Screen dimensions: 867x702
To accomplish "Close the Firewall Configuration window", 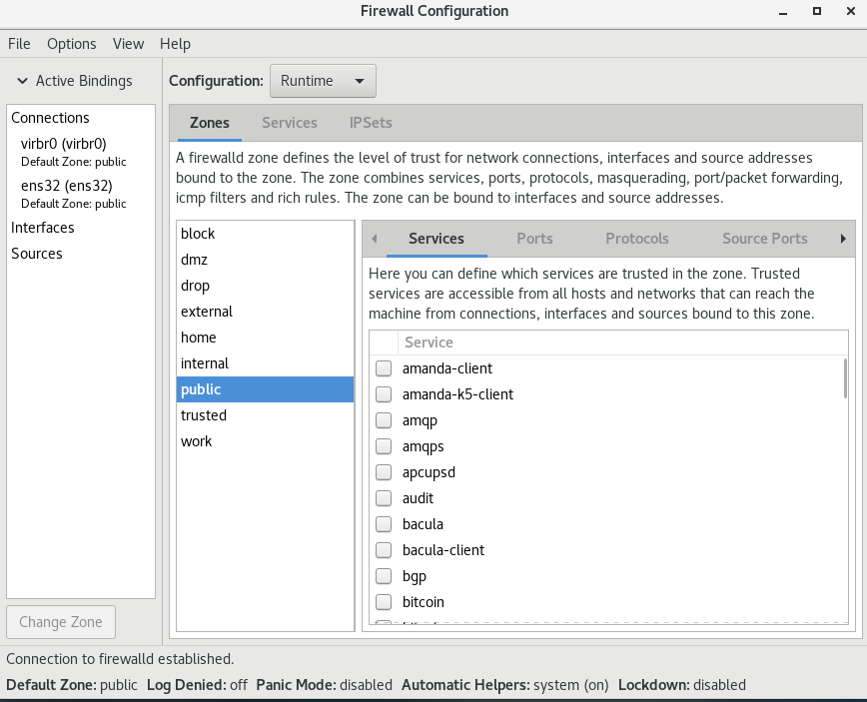I will tap(851, 11).
